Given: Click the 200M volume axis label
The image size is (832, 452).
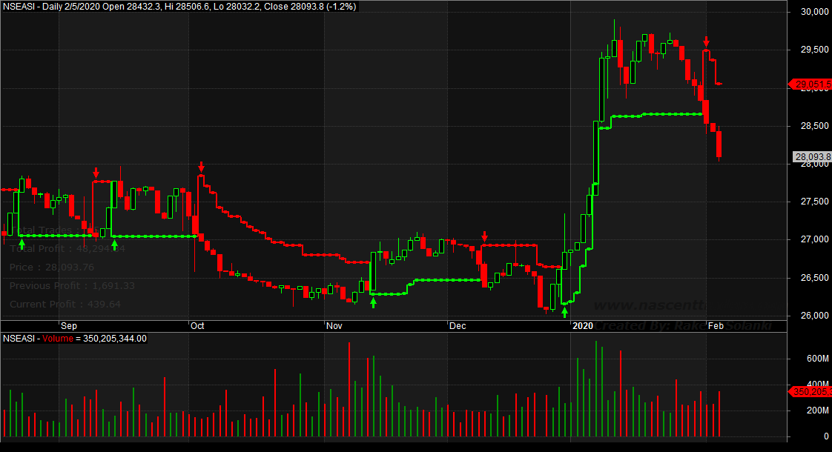Looking at the screenshot, I should (x=818, y=411).
